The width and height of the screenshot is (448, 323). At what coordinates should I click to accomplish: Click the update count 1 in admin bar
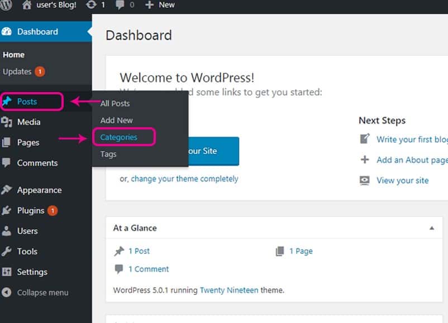click(x=103, y=5)
